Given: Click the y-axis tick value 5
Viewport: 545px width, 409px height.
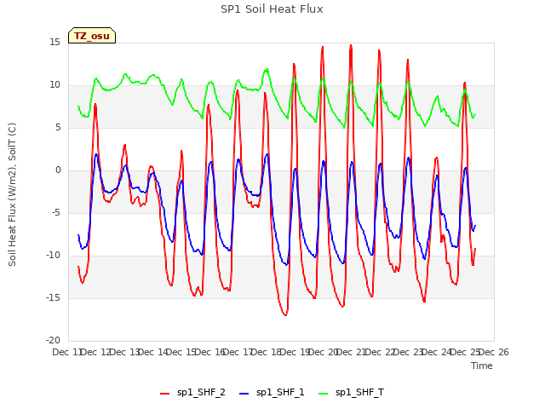Looking at the screenshot, I should pos(58,128).
